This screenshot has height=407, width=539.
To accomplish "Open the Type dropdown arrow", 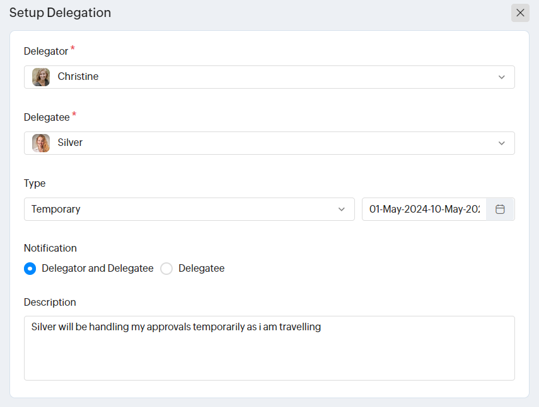I will coord(342,209).
